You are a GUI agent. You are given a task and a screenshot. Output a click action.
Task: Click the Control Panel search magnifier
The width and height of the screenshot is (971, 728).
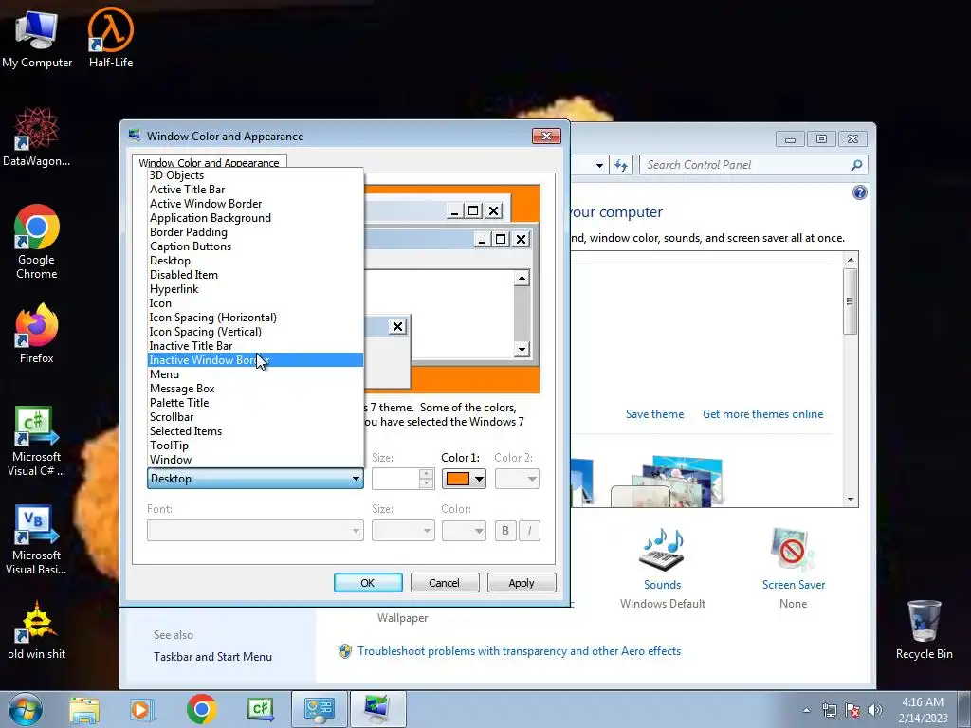856,165
